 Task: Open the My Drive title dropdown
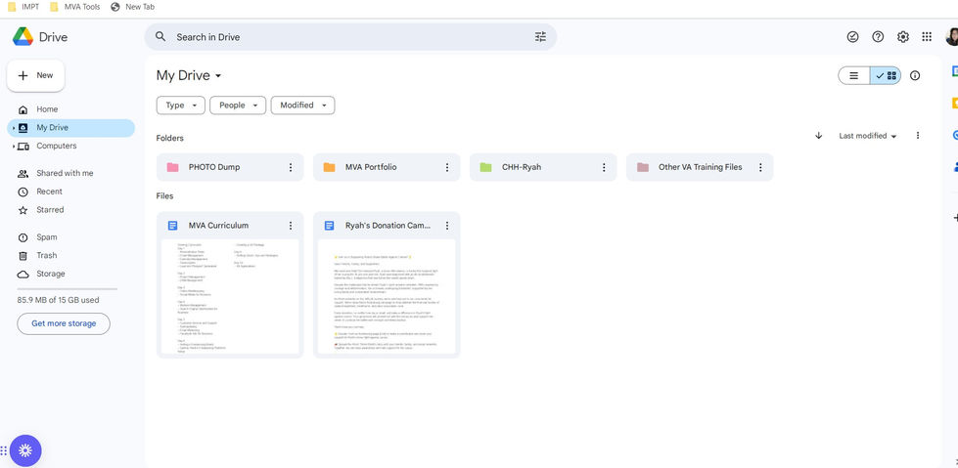click(x=189, y=75)
